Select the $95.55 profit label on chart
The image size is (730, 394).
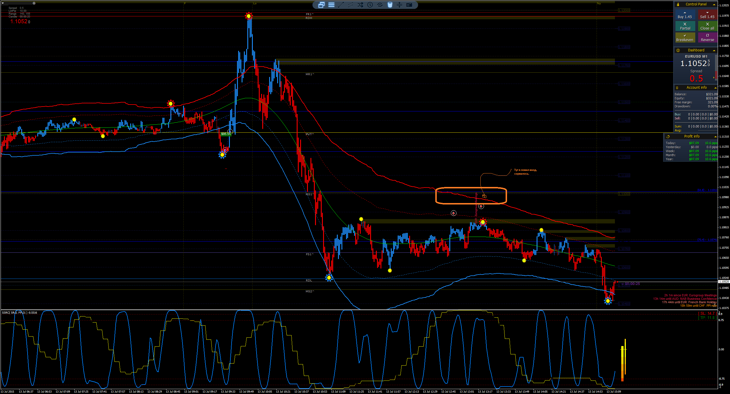(x=226, y=134)
